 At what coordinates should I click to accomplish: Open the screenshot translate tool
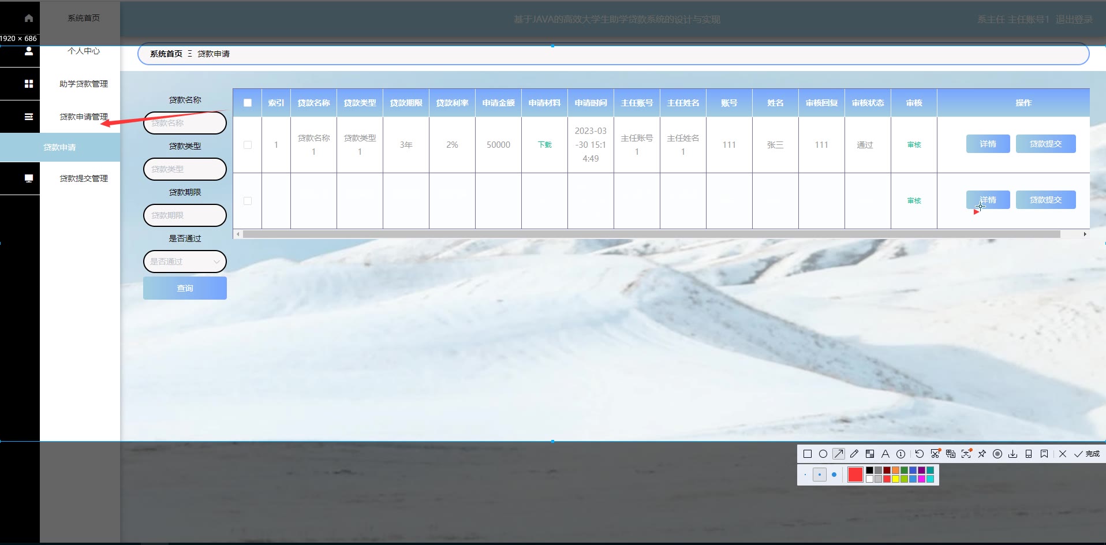(951, 454)
